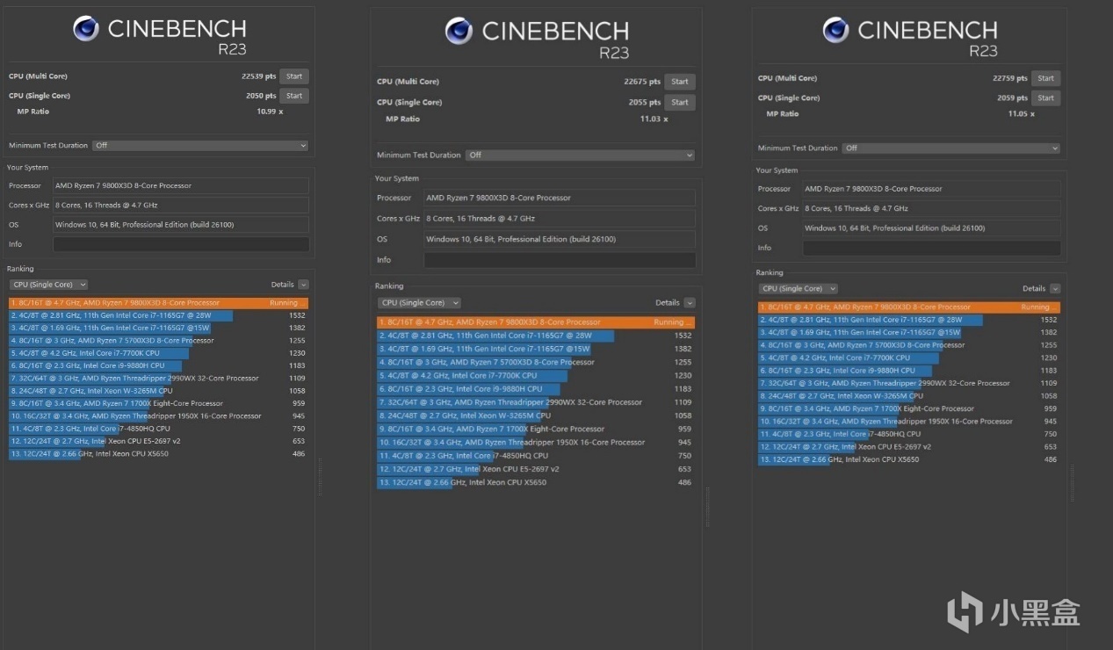1113x650 pixels.
Task: Expand the Details arrow in the 22759 pts panel
Action: click(x=1055, y=288)
